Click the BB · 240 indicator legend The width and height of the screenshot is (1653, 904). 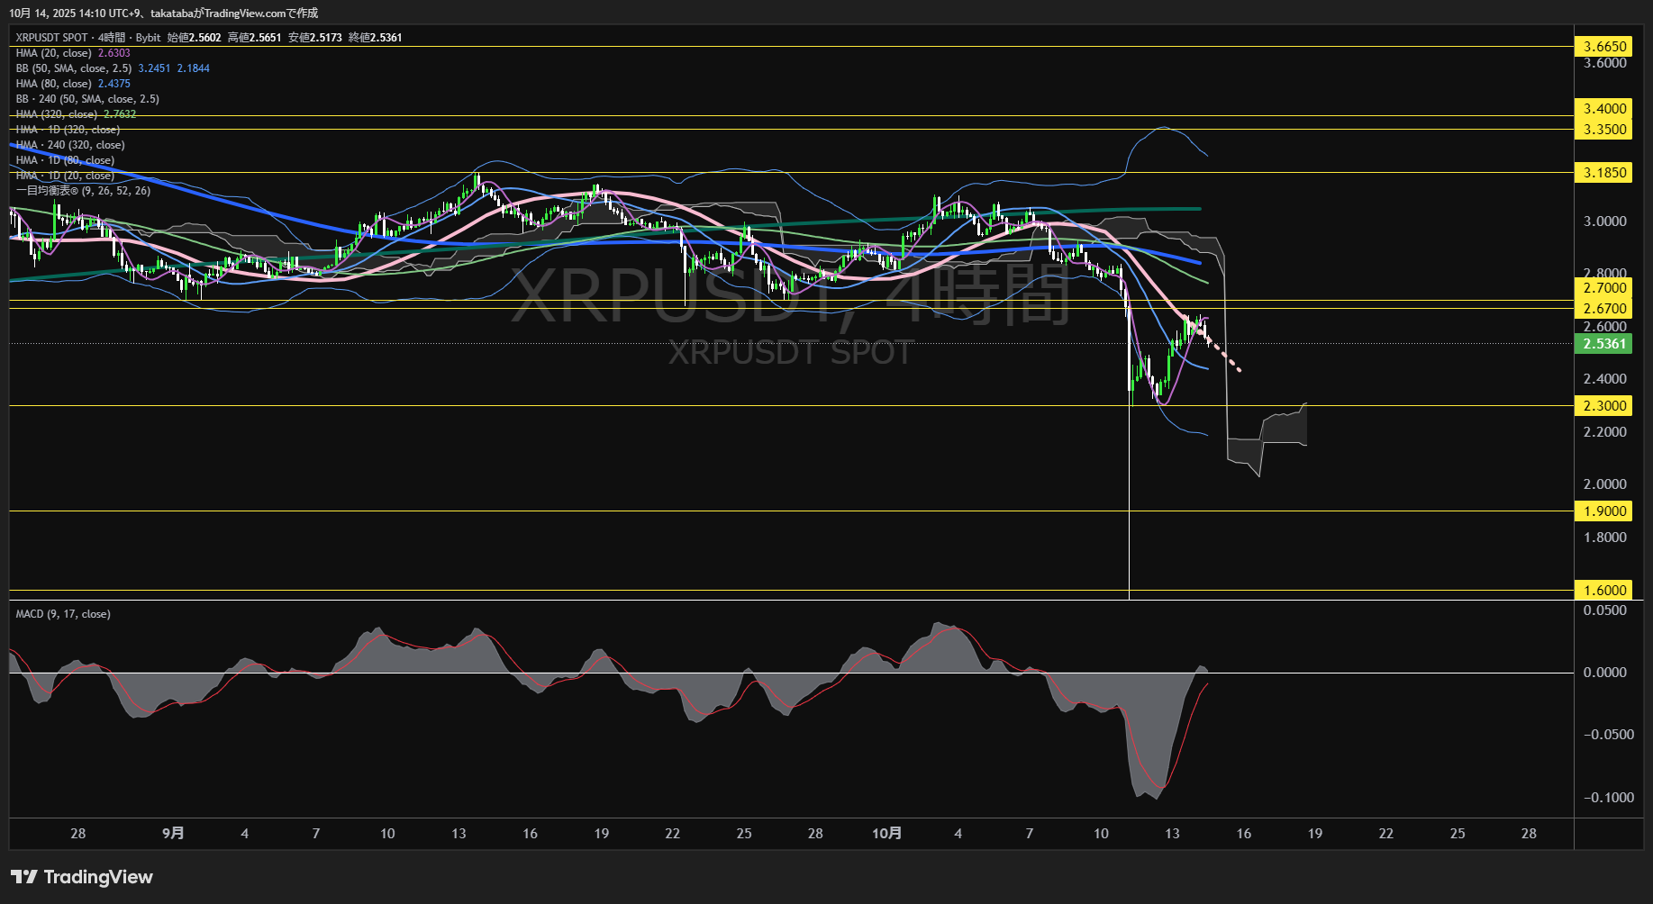click(86, 99)
